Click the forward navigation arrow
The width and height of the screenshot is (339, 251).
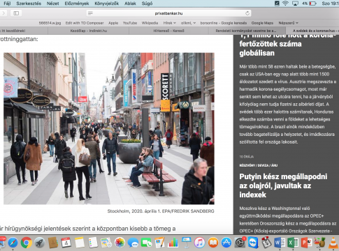(3, 13)
